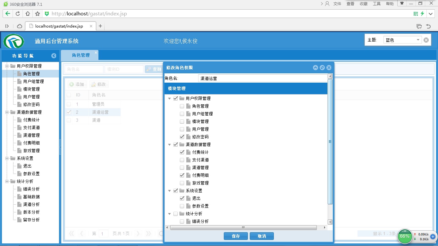Image resolution: width=438 pixels, height=246 pixels.
Task: Collapse the 用户权限管理 node in the permission tree
Action: click(169, 98)
